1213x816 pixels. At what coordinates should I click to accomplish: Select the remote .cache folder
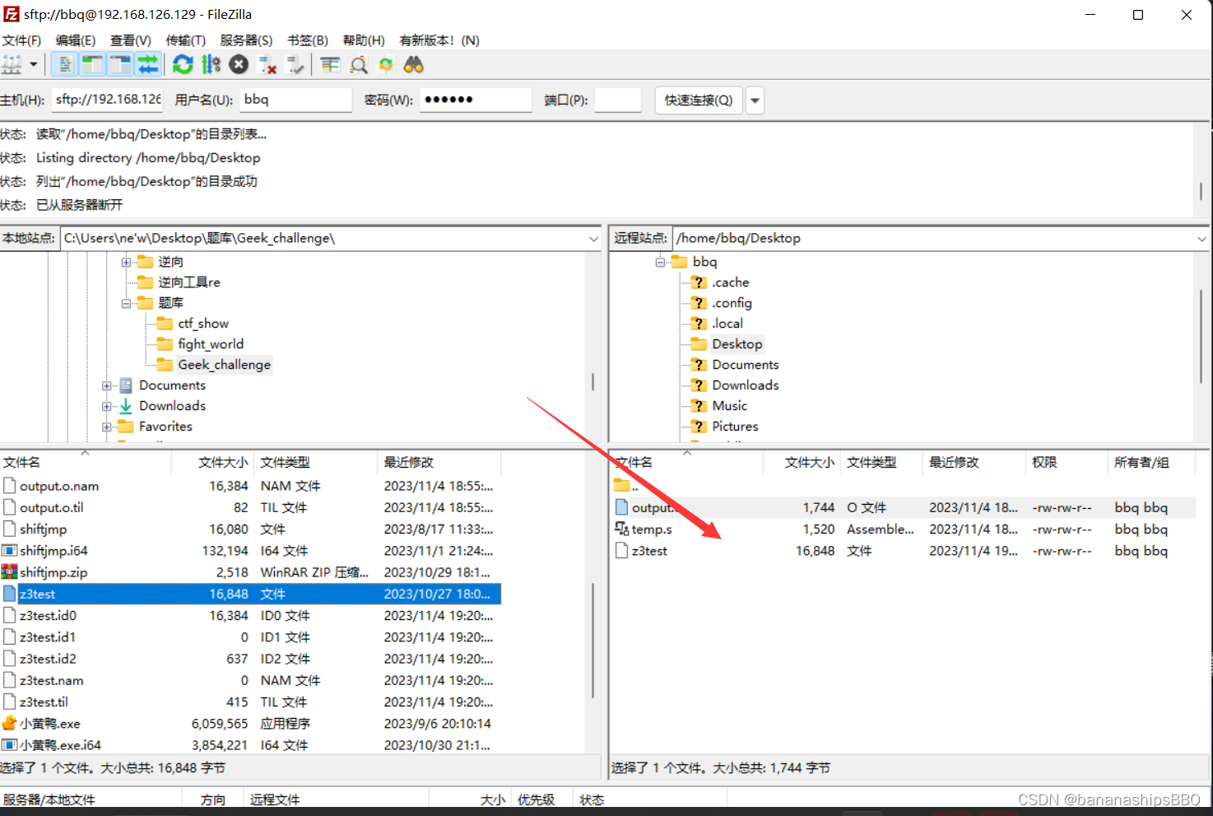731,282
